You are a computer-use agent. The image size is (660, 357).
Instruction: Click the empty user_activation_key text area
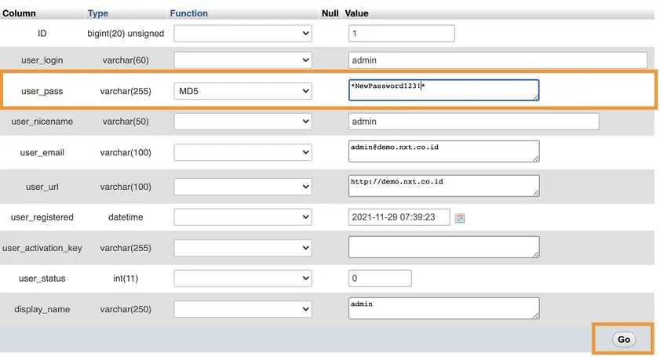pos(443,247)
